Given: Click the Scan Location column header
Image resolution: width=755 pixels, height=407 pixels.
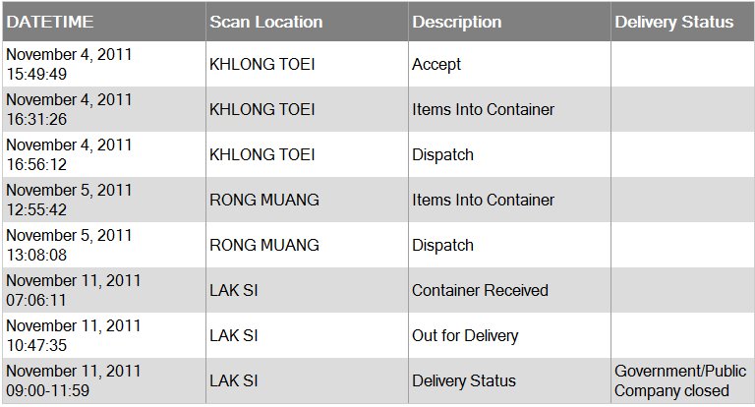Looking at the screenshot, I should (x=265, y=22).
